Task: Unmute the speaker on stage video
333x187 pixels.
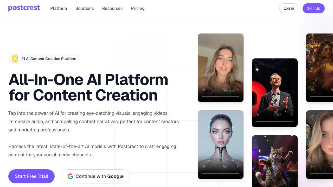Action: coord(279,115)
